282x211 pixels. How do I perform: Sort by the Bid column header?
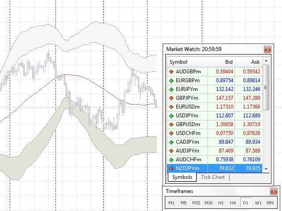221,62
